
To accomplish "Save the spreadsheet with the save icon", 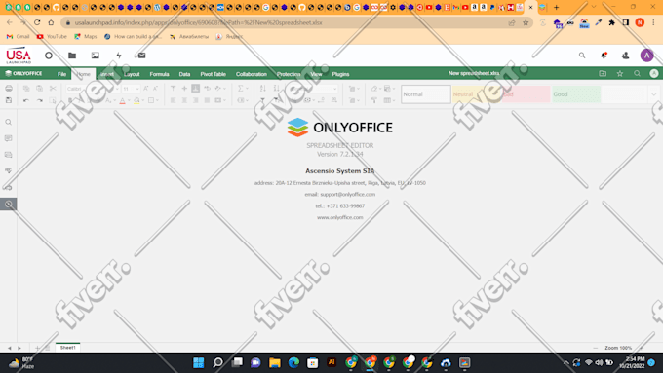I will pos(9,100).
